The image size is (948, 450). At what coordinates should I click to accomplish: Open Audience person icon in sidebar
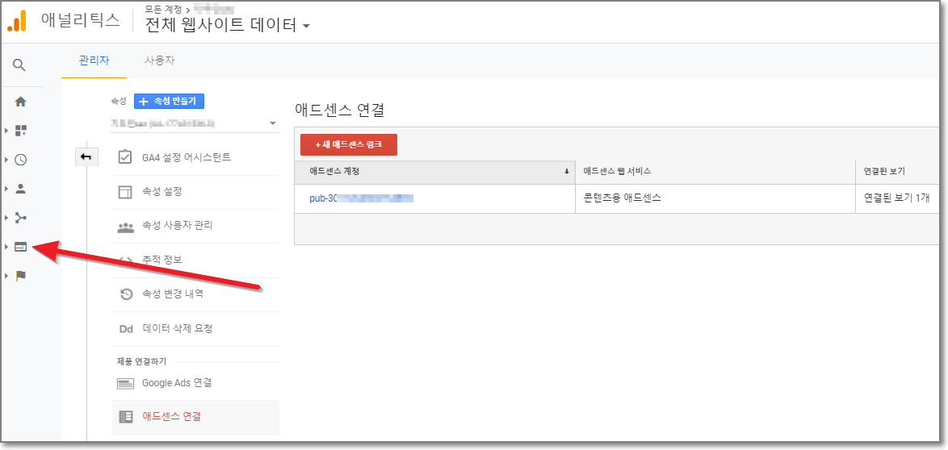click(20, 189)
